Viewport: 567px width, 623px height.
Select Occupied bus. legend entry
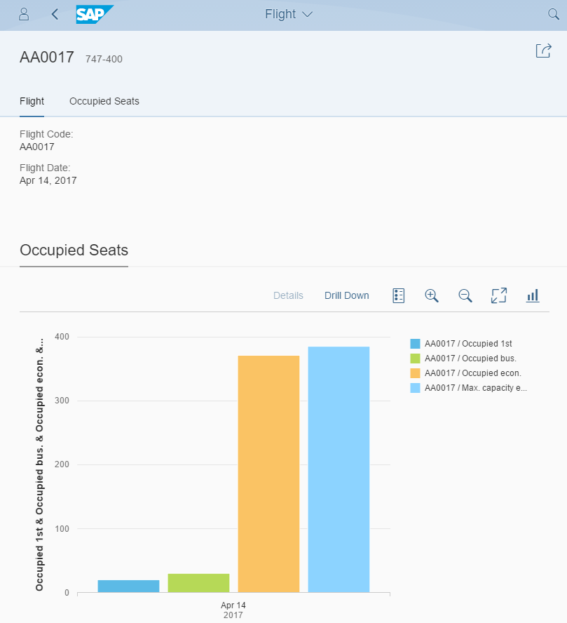click(470, 359)
